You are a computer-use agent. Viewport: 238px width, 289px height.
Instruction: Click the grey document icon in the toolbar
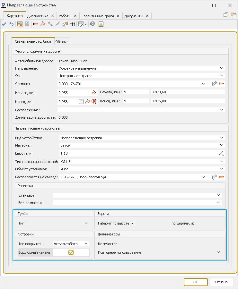(x=27, y=24)
